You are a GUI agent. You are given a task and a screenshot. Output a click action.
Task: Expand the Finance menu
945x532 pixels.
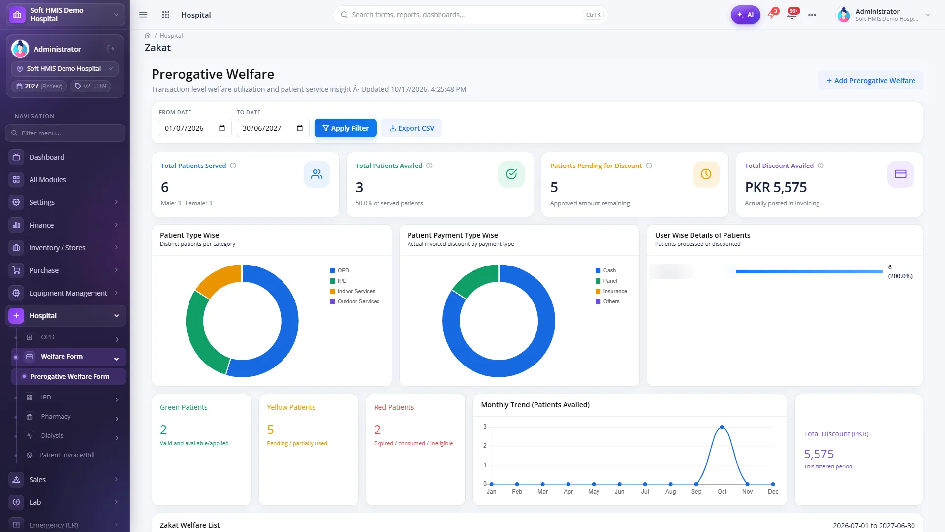coord(65,225)
